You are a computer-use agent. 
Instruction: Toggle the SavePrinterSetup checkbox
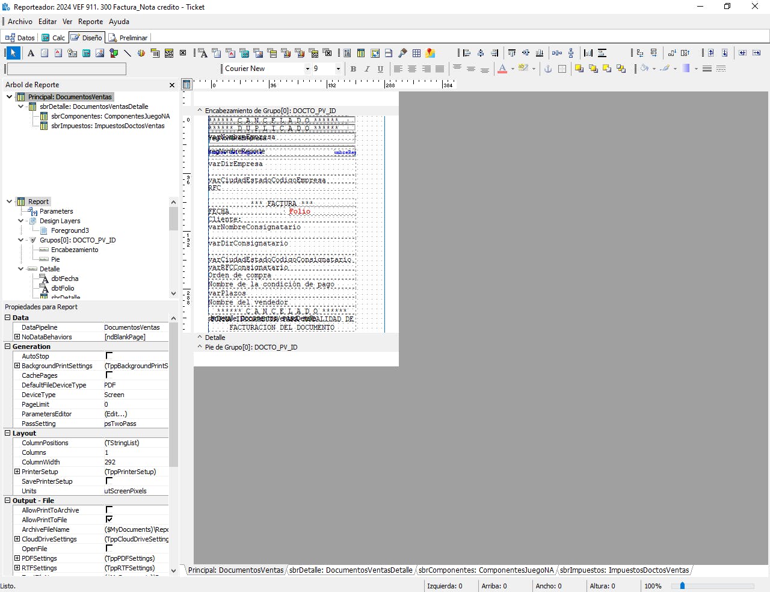pos(109,481)
